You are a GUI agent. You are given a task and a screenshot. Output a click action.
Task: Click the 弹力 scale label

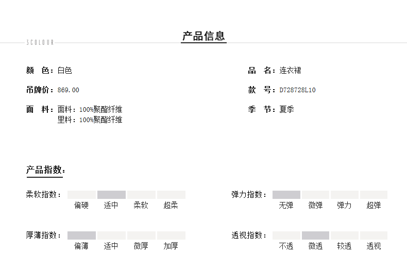[x=344, y=205]
